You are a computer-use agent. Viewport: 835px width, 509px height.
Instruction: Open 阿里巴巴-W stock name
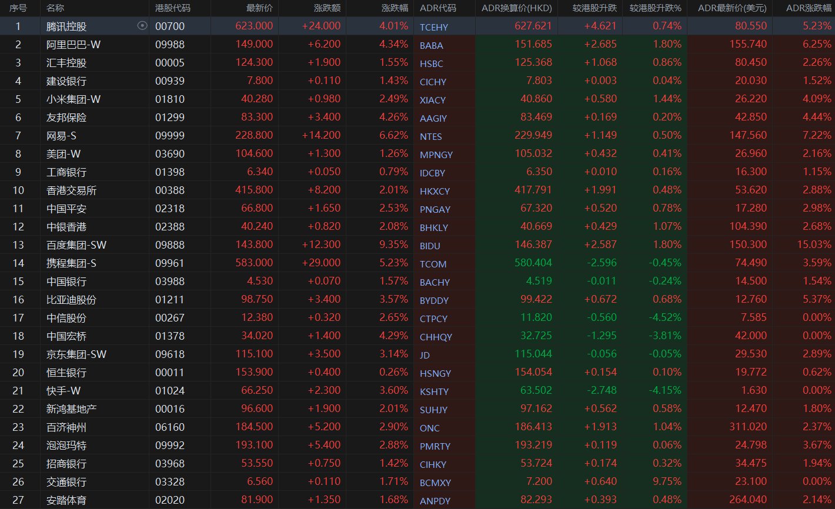(x=70, y=45)
